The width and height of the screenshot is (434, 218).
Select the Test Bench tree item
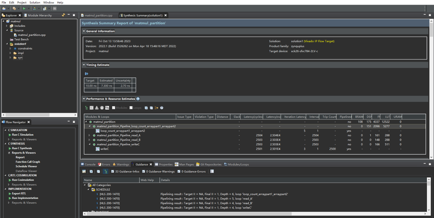coord(21,39)
